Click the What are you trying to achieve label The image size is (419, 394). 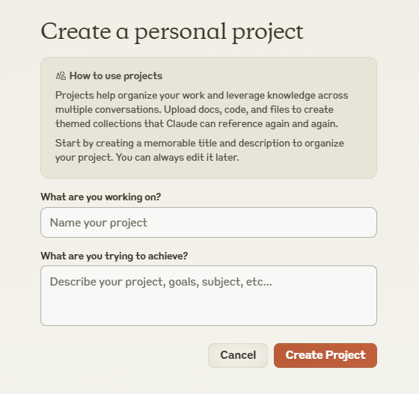coord(114,256)
